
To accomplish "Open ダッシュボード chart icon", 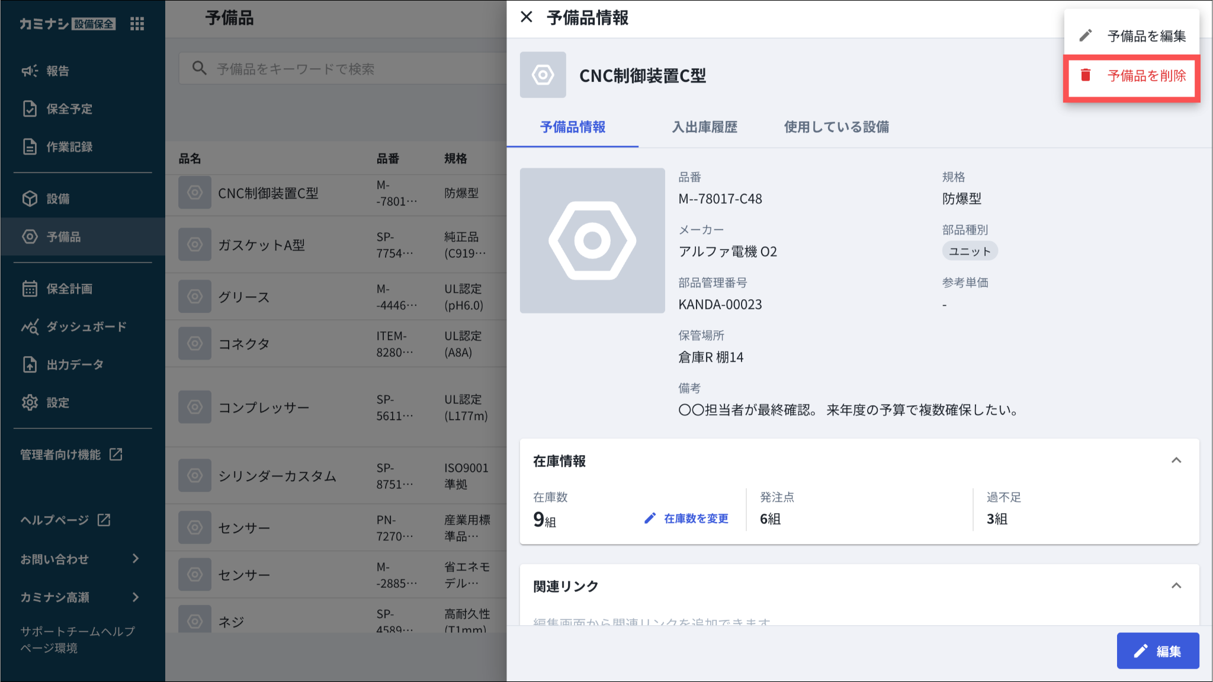I will click(x=30, y=327).
